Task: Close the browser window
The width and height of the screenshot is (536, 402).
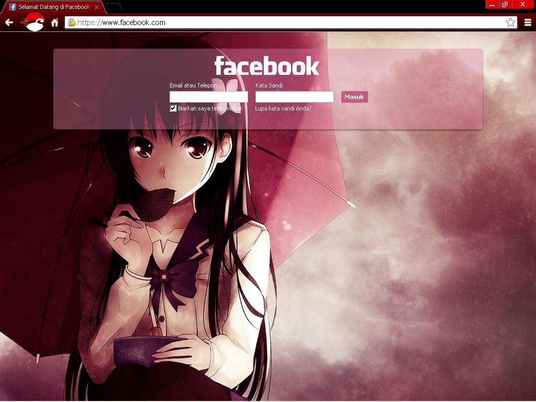Action: tap(523, 4)
